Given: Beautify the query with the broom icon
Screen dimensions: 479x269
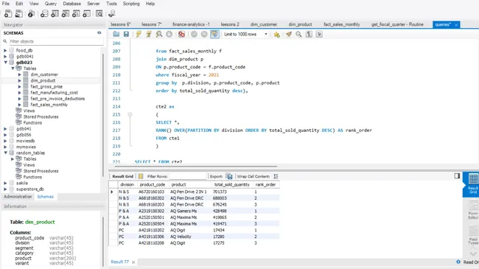Looking at the screenshot, I should pos(289,34).
